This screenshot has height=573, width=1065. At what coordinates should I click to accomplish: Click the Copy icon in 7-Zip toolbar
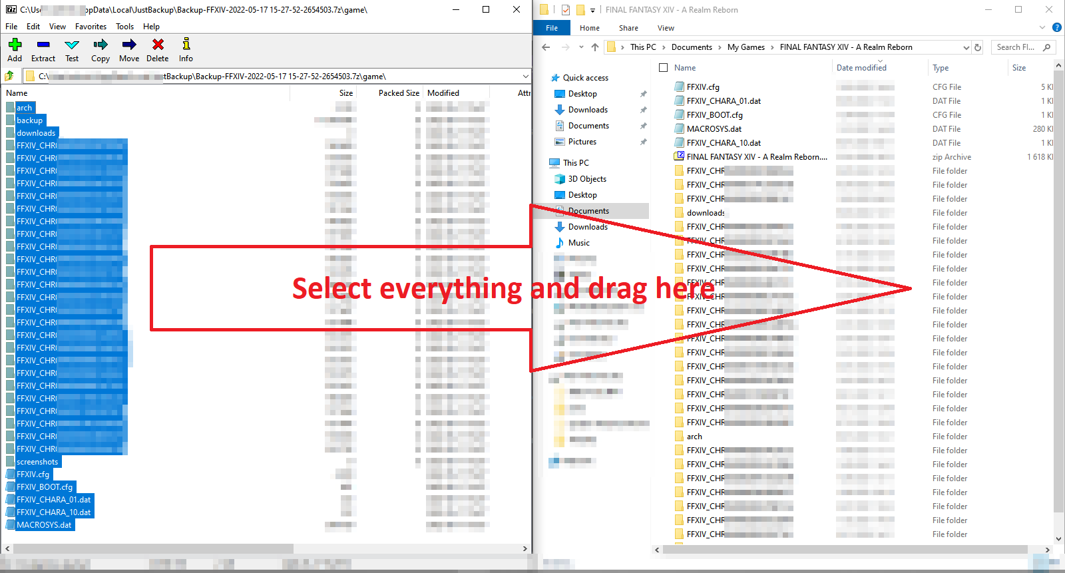tap(101, 45)
